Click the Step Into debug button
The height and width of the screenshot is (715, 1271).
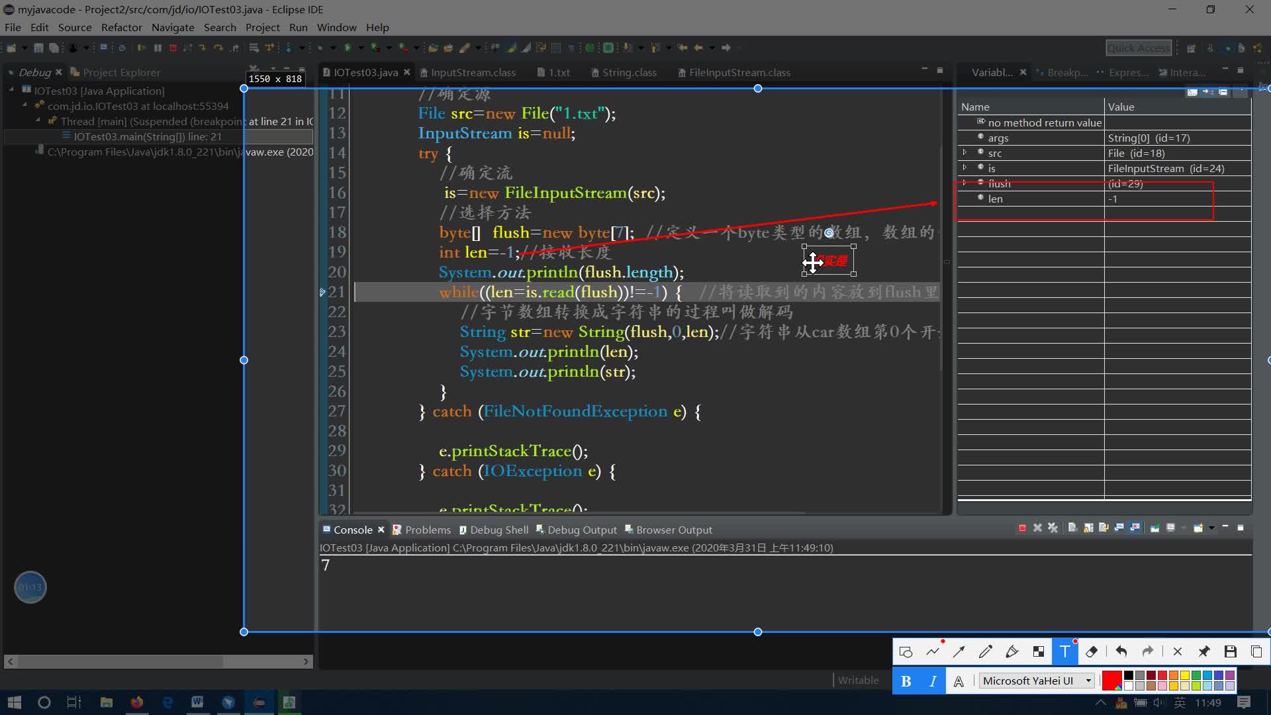coord(203,48)
